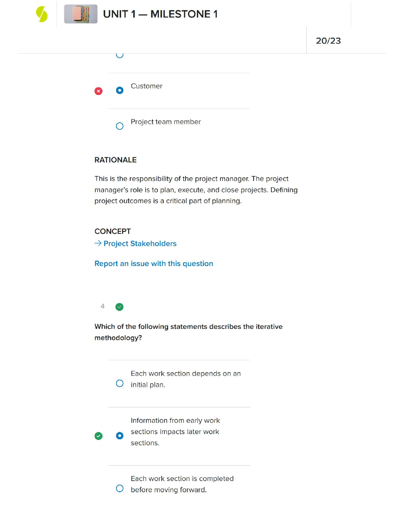Open the Project Stakeholders concept link
The height and width of the screenshot is (524, 405).
pos(140,244)
